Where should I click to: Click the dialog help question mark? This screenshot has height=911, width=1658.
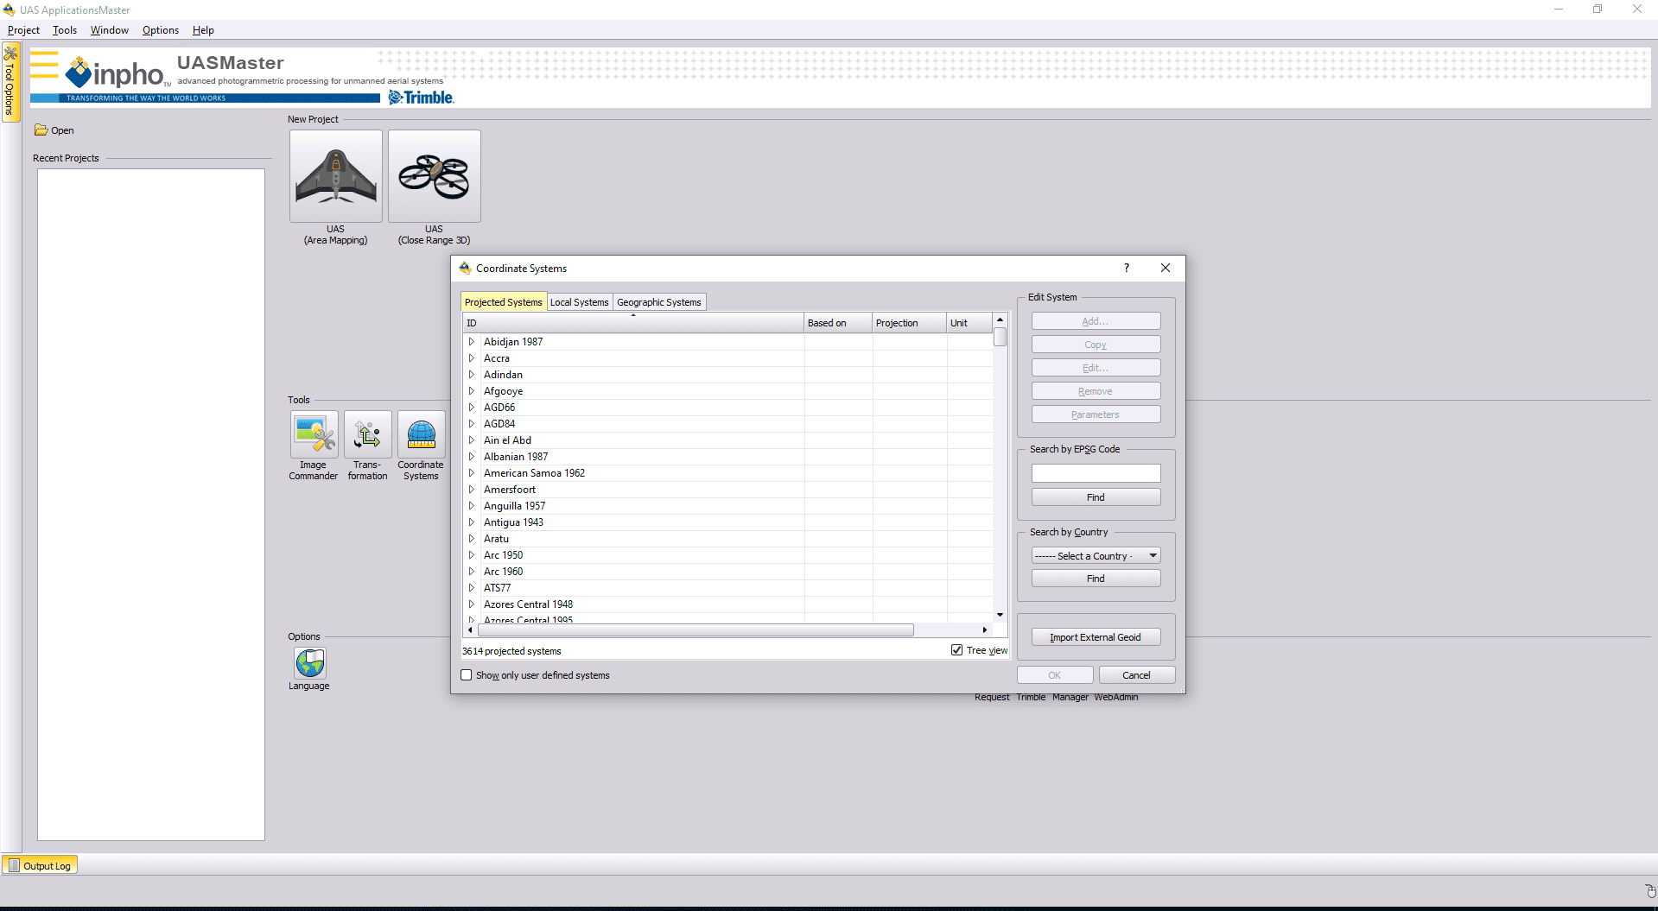coord(1126,268)
